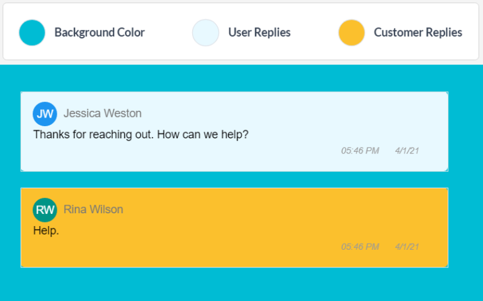Click the JW avatar icon
483x301 pixels.
coord(45,114)
